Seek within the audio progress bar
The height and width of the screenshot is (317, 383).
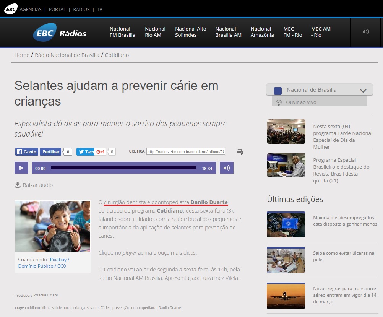pyautogui.click(x=123, y=167)
